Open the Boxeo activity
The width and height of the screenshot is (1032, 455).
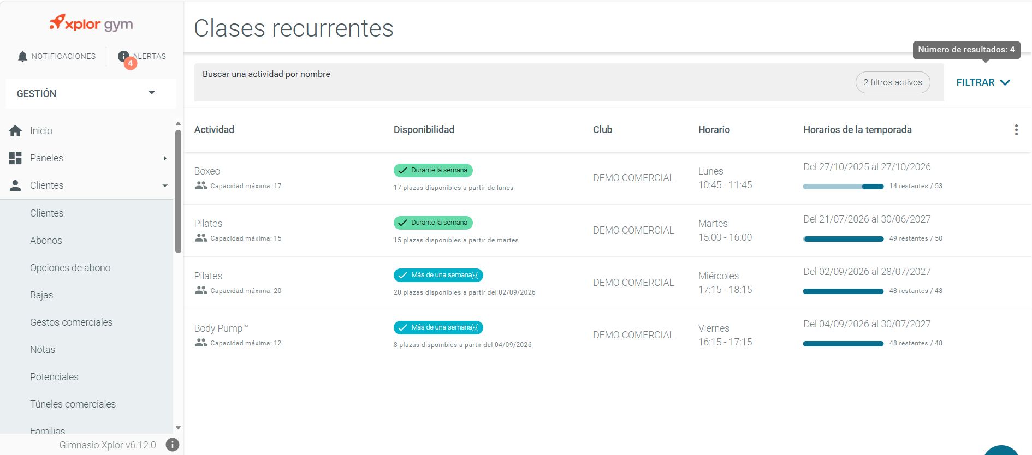tap(207, 171)
